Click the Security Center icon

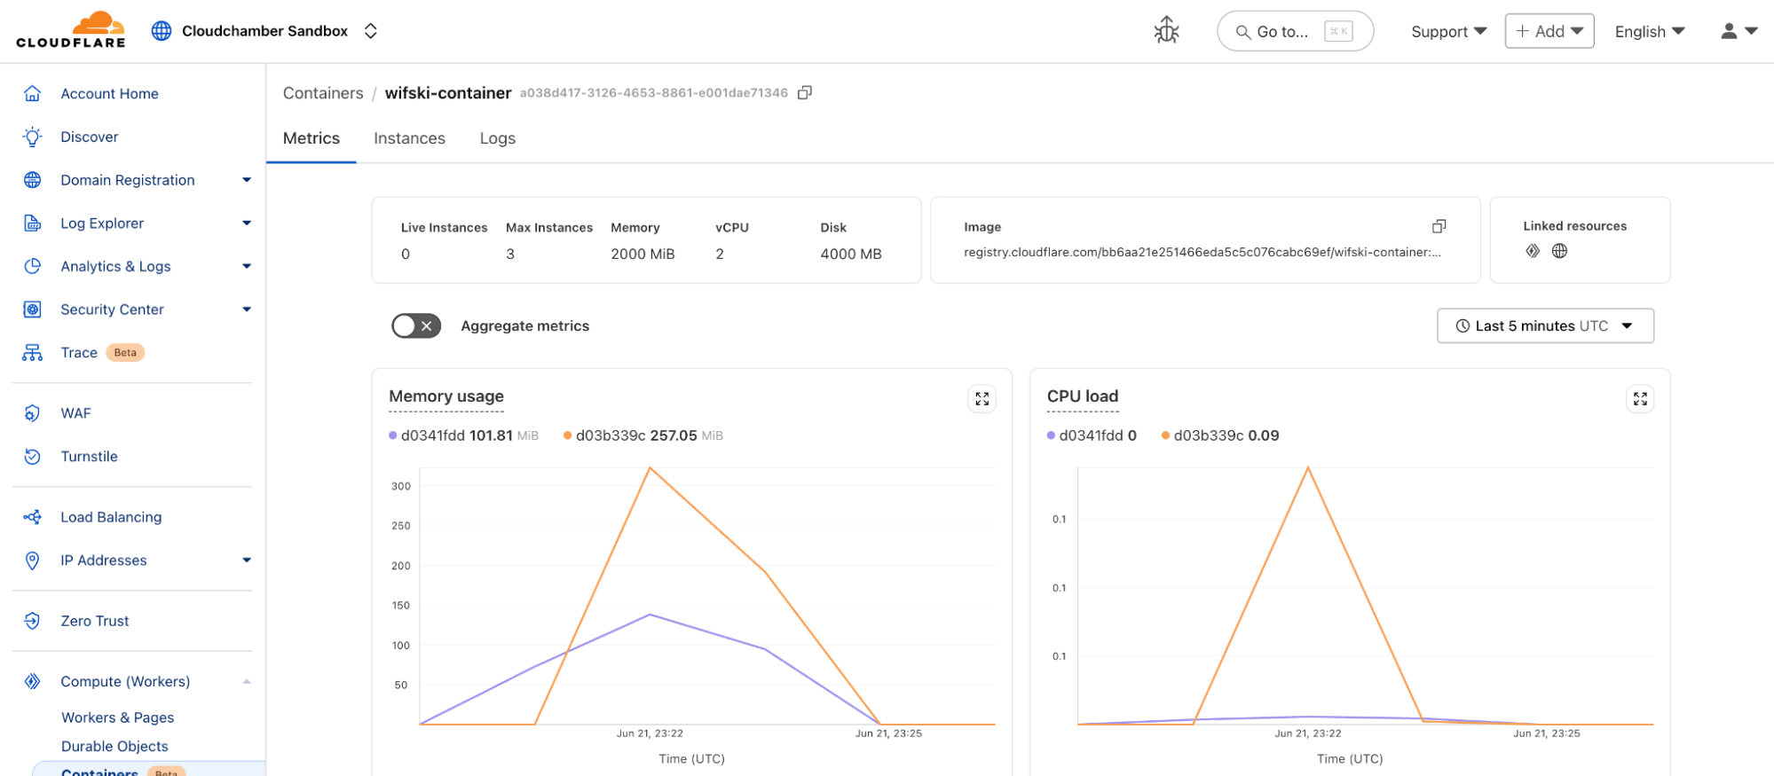tap(33, 310)
